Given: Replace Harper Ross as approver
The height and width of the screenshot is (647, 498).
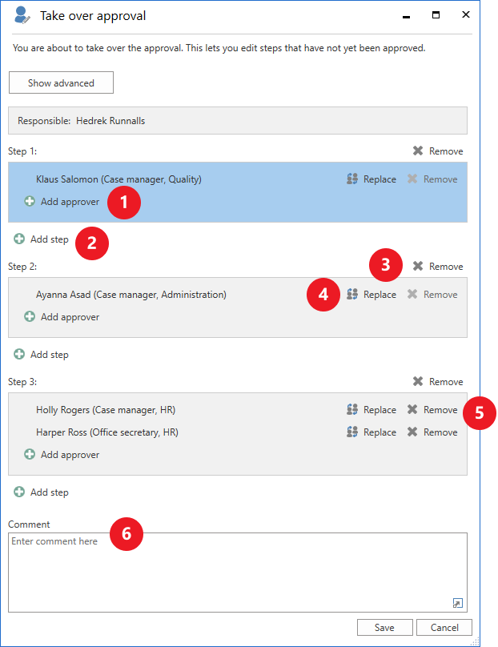Looking at the screenshot, I should pos(371,432).
